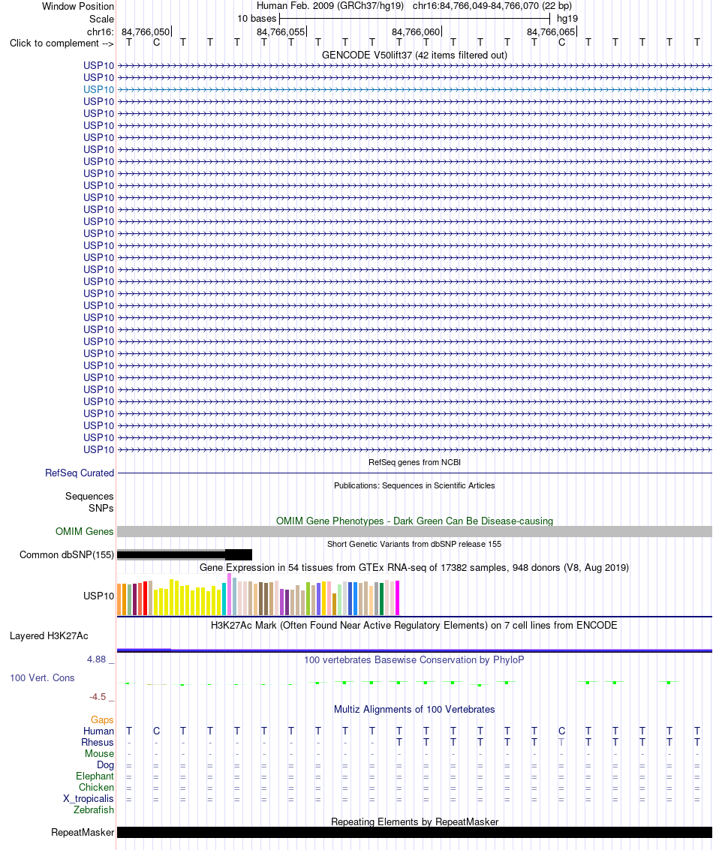Click the Mouse species label
Screen dimensions: 713x850
[99, 753]
